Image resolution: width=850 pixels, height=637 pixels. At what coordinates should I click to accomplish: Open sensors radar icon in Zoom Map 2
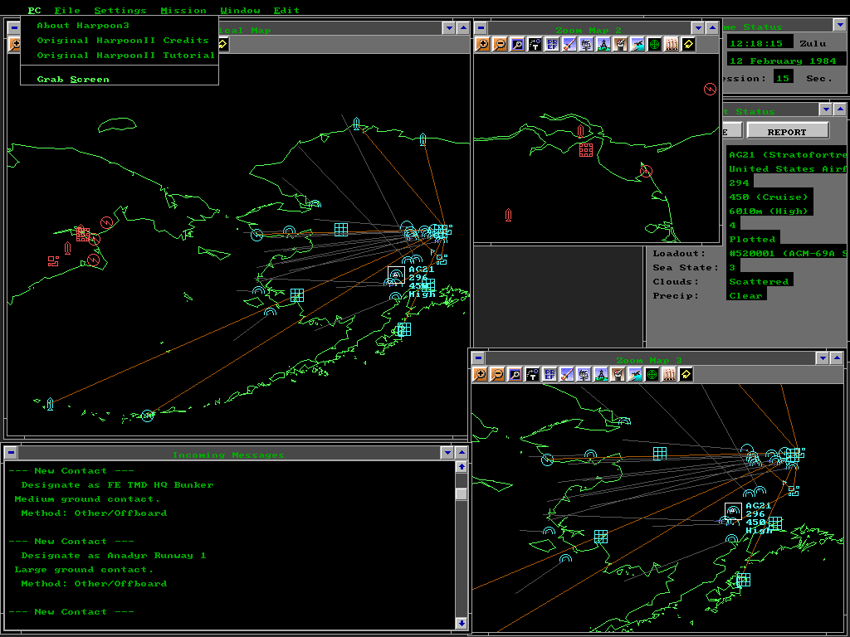[x=586, y=45]
